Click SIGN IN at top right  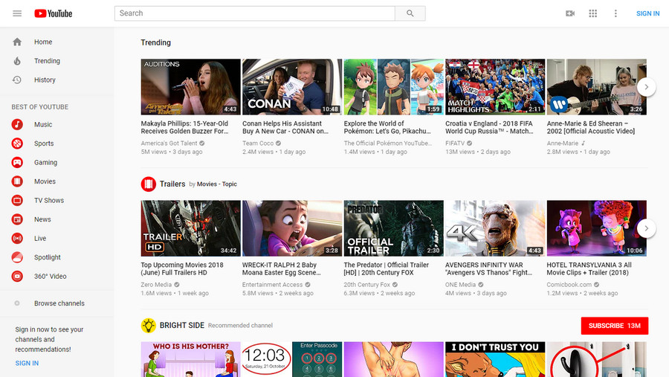tap(647, 13)
